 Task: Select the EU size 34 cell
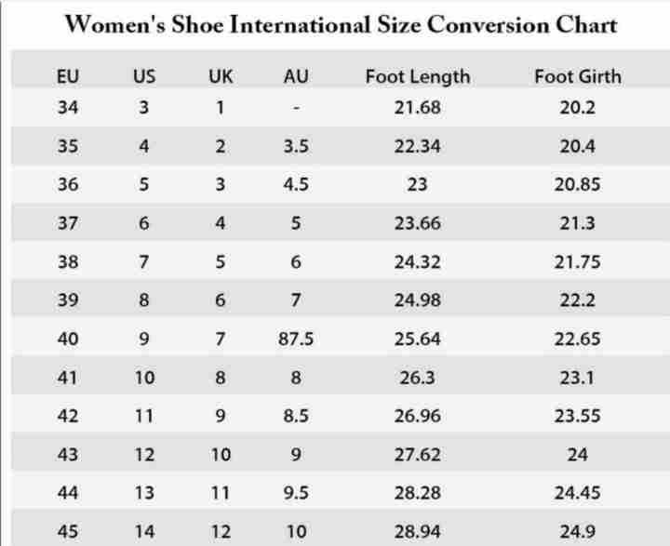[68, 107]
